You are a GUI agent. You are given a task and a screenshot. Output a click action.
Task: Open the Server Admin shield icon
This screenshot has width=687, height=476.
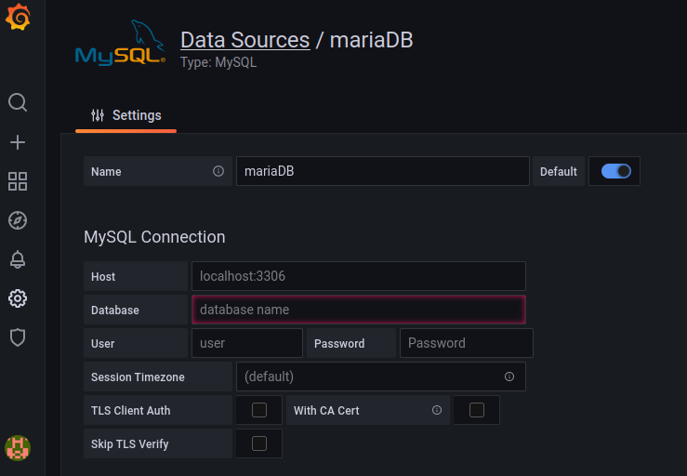[x=18, y=337]
